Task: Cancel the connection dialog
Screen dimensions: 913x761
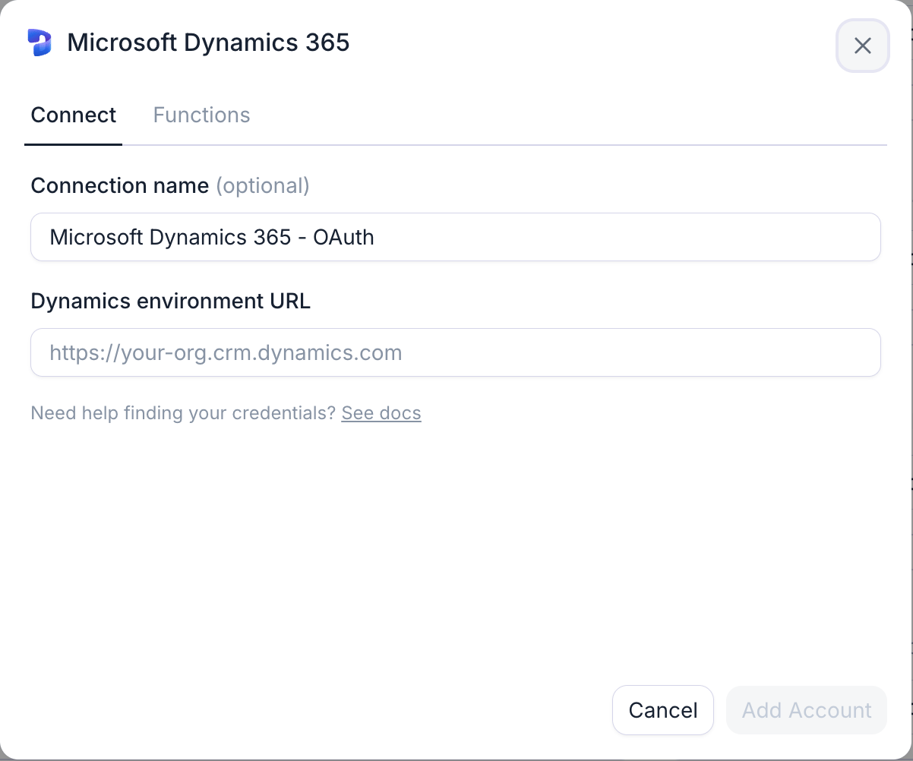Action: (663, 710)
